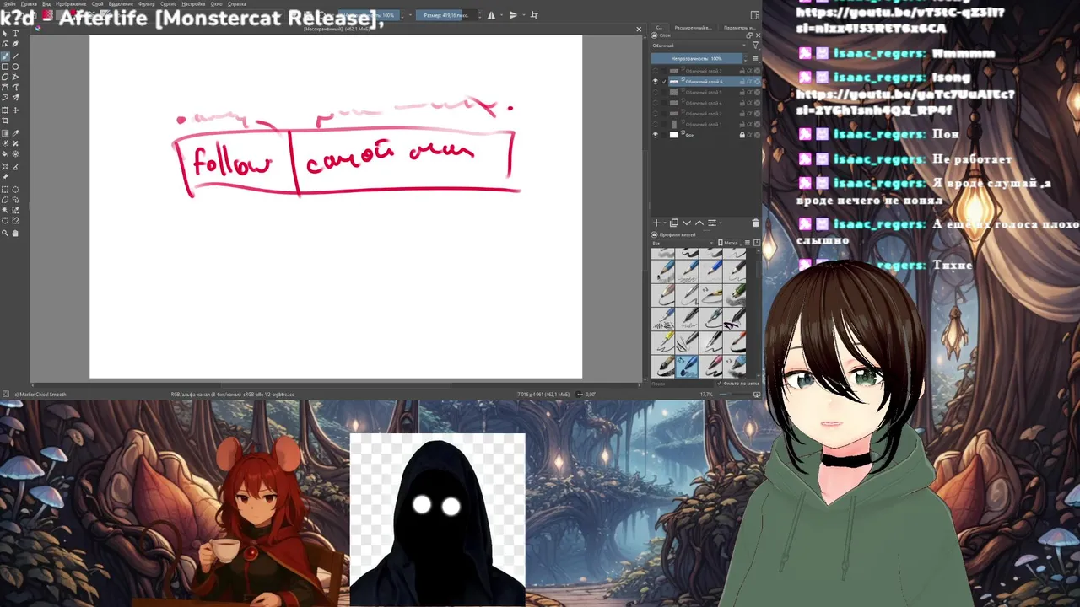Switch to Параметры инструмента tab
1080x607 pixels.
click(x=740, y=28)
